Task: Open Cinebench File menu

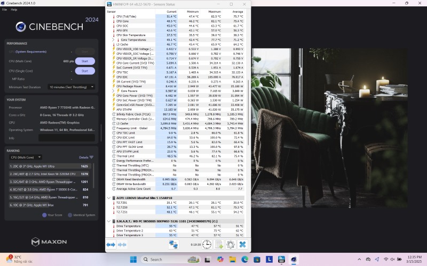Action: pyautogui.click(x=4, y=10)
